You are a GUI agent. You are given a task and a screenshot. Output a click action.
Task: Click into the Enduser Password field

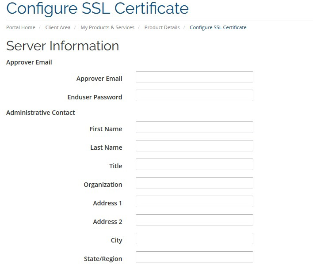(195, 95)
